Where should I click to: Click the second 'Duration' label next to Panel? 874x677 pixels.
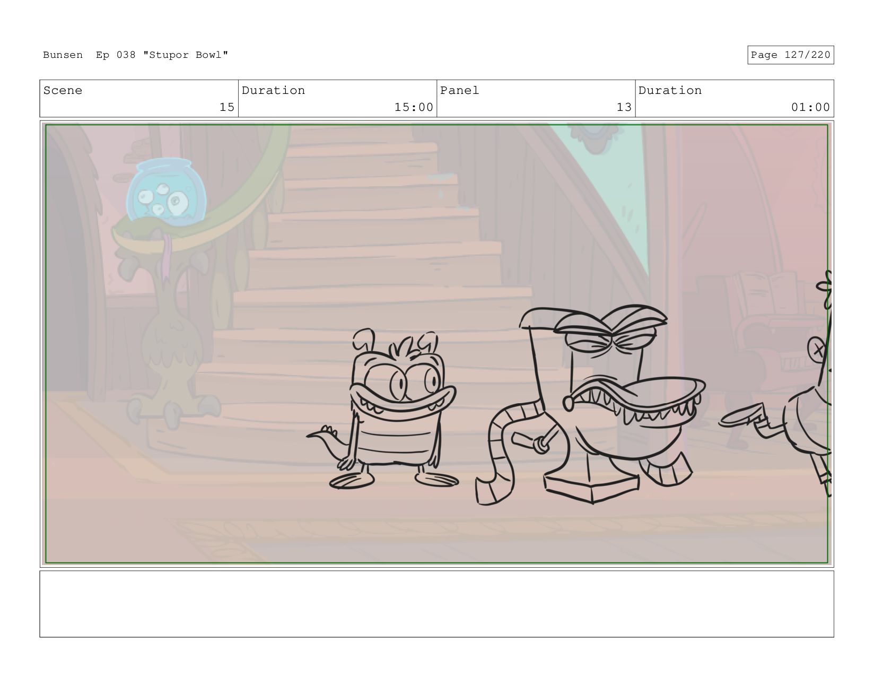coord(670,91)
